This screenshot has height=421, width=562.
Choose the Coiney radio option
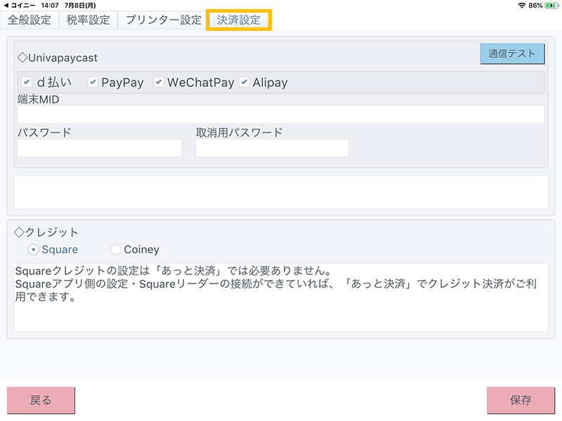point(115,249)
